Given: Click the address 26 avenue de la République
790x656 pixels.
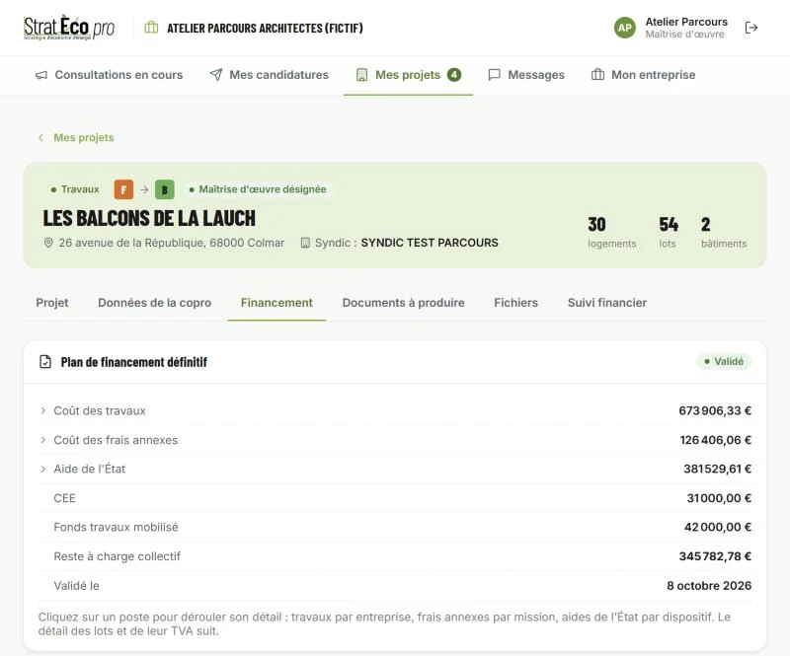Looking at the screenshot, I should (171, 243).
